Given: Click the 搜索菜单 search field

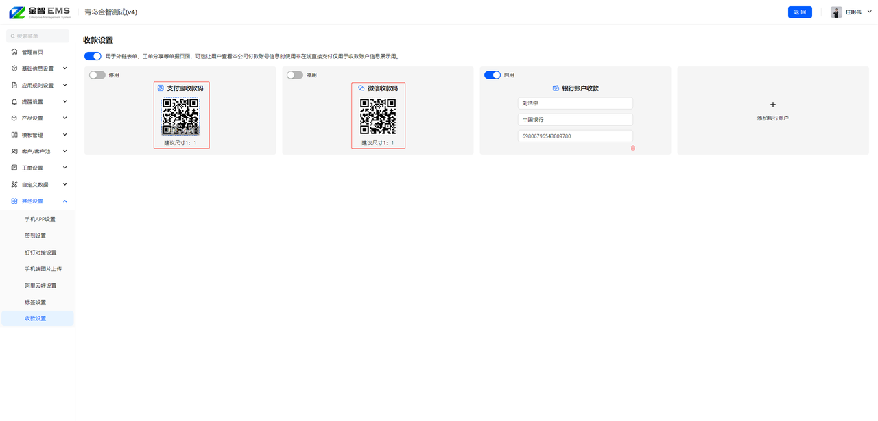Looking at the screenshot, I should tap(38, 36).
